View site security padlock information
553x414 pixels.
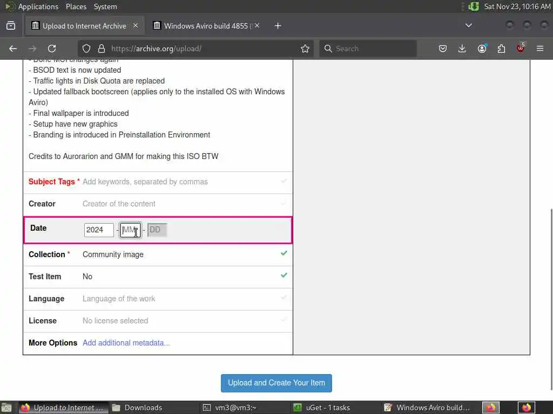point(102,49)
